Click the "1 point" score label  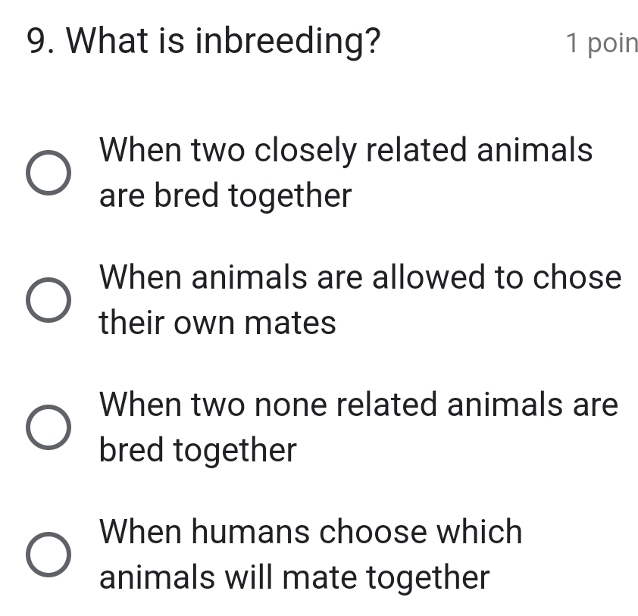click(602, 44)
